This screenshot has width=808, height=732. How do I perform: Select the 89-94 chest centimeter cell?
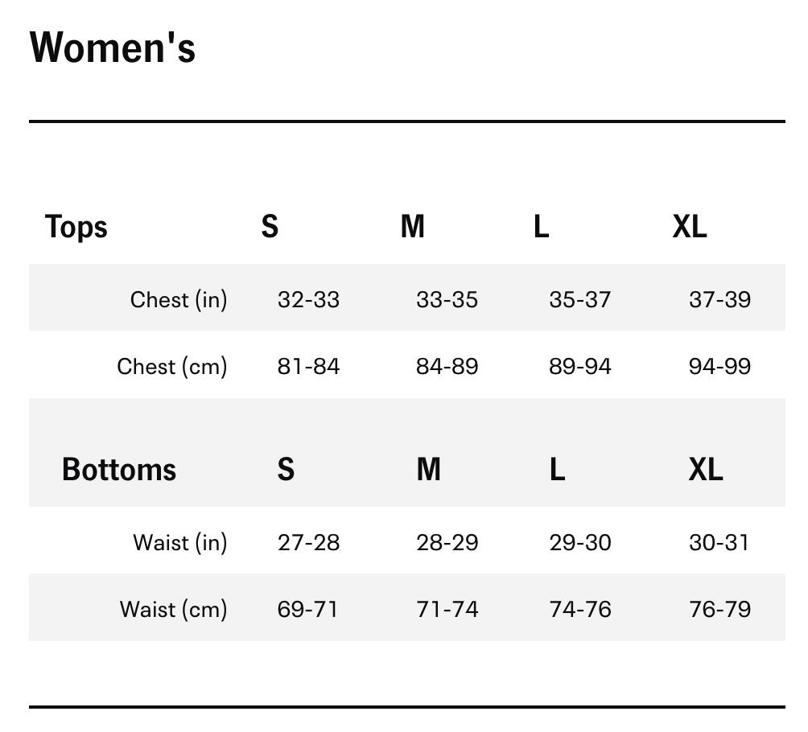[x=580, y=366]
